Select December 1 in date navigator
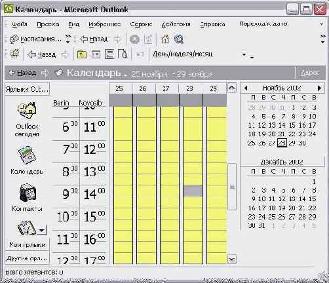 314,181
